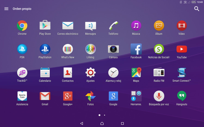Launch the YouTube app
Image resolution: width=204 pixels, height=127 pixels.
coord(182,49)
